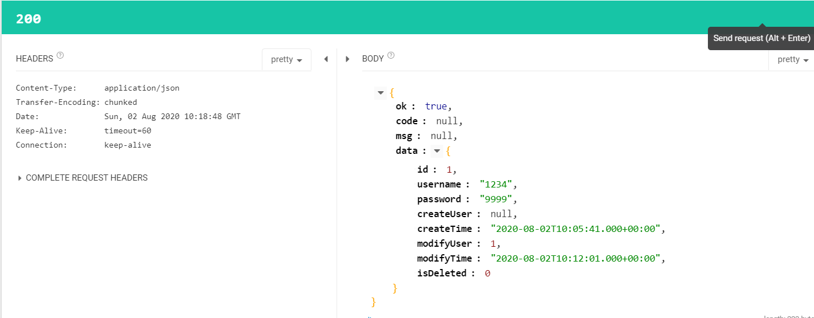Click the modifyTime timestamp value
This screenshot has height=318, width=814.
tap(576, 259)
